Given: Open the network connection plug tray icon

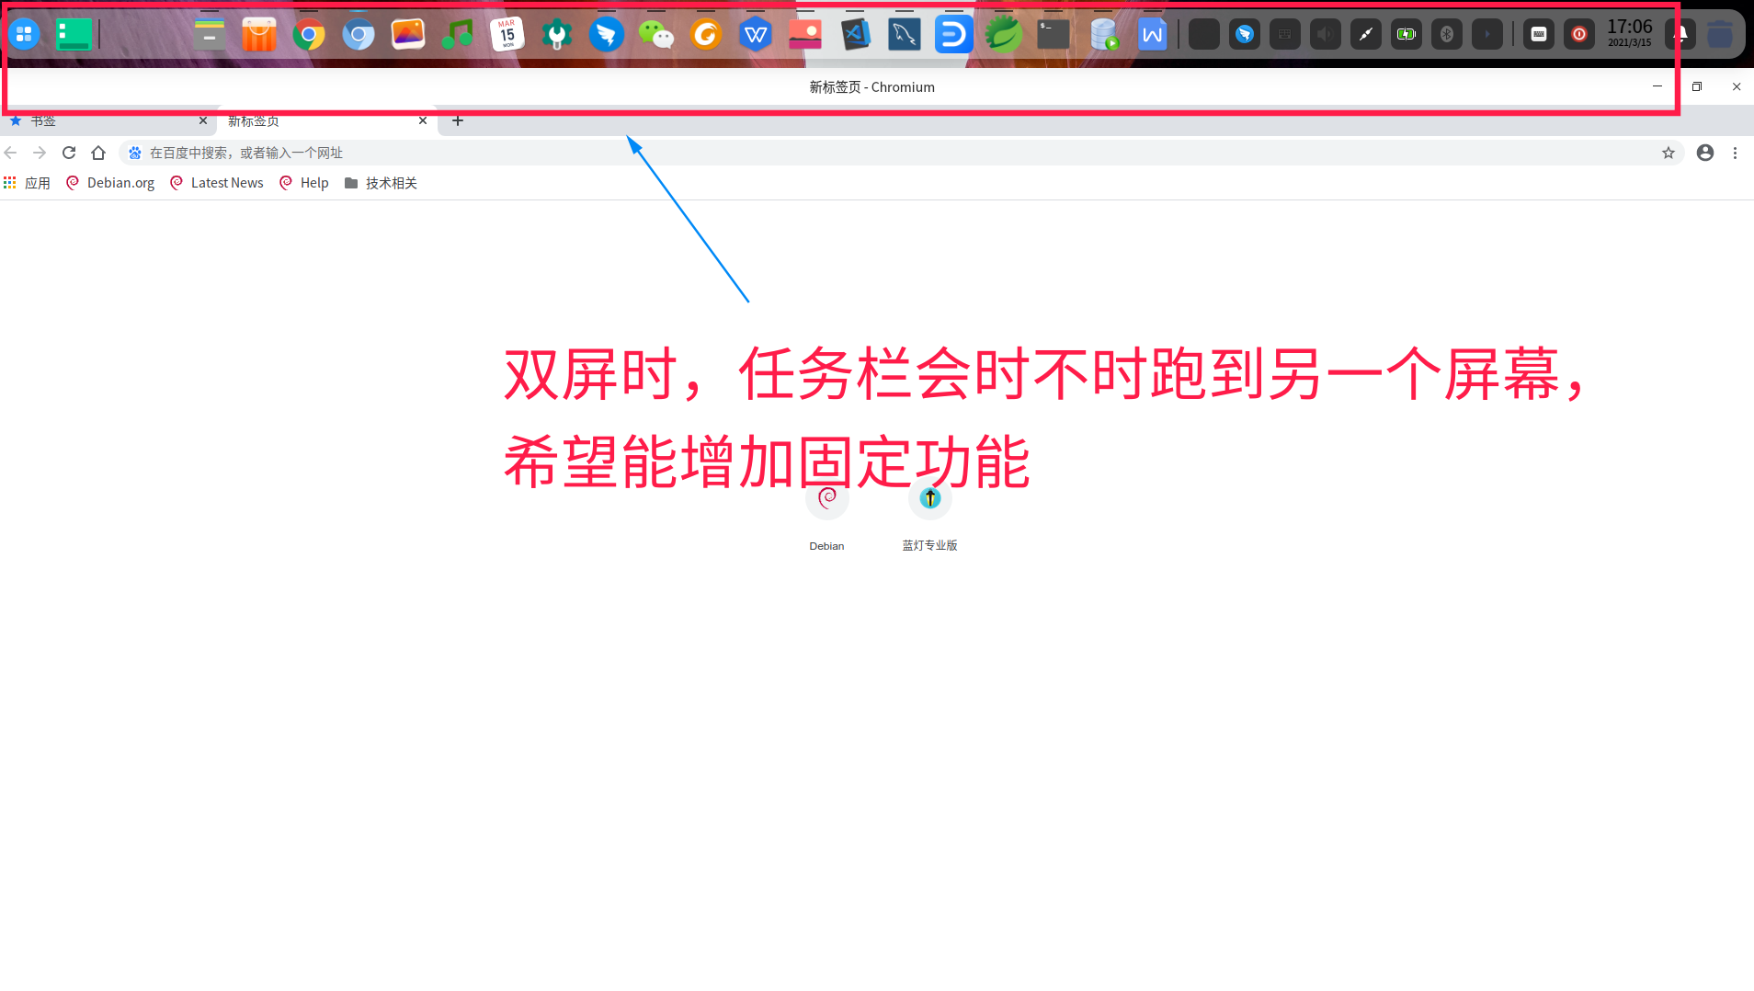Looking at the screenshot, I should pyautogui.click(x=1366, y=35).
